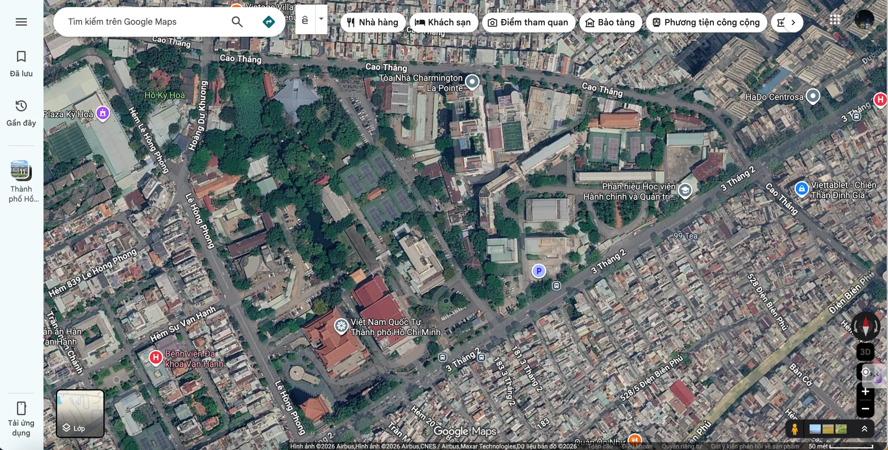Screen dimensions: 888x450
Task: Open the Google account profile avatar
Action: (x=864, y=20)
